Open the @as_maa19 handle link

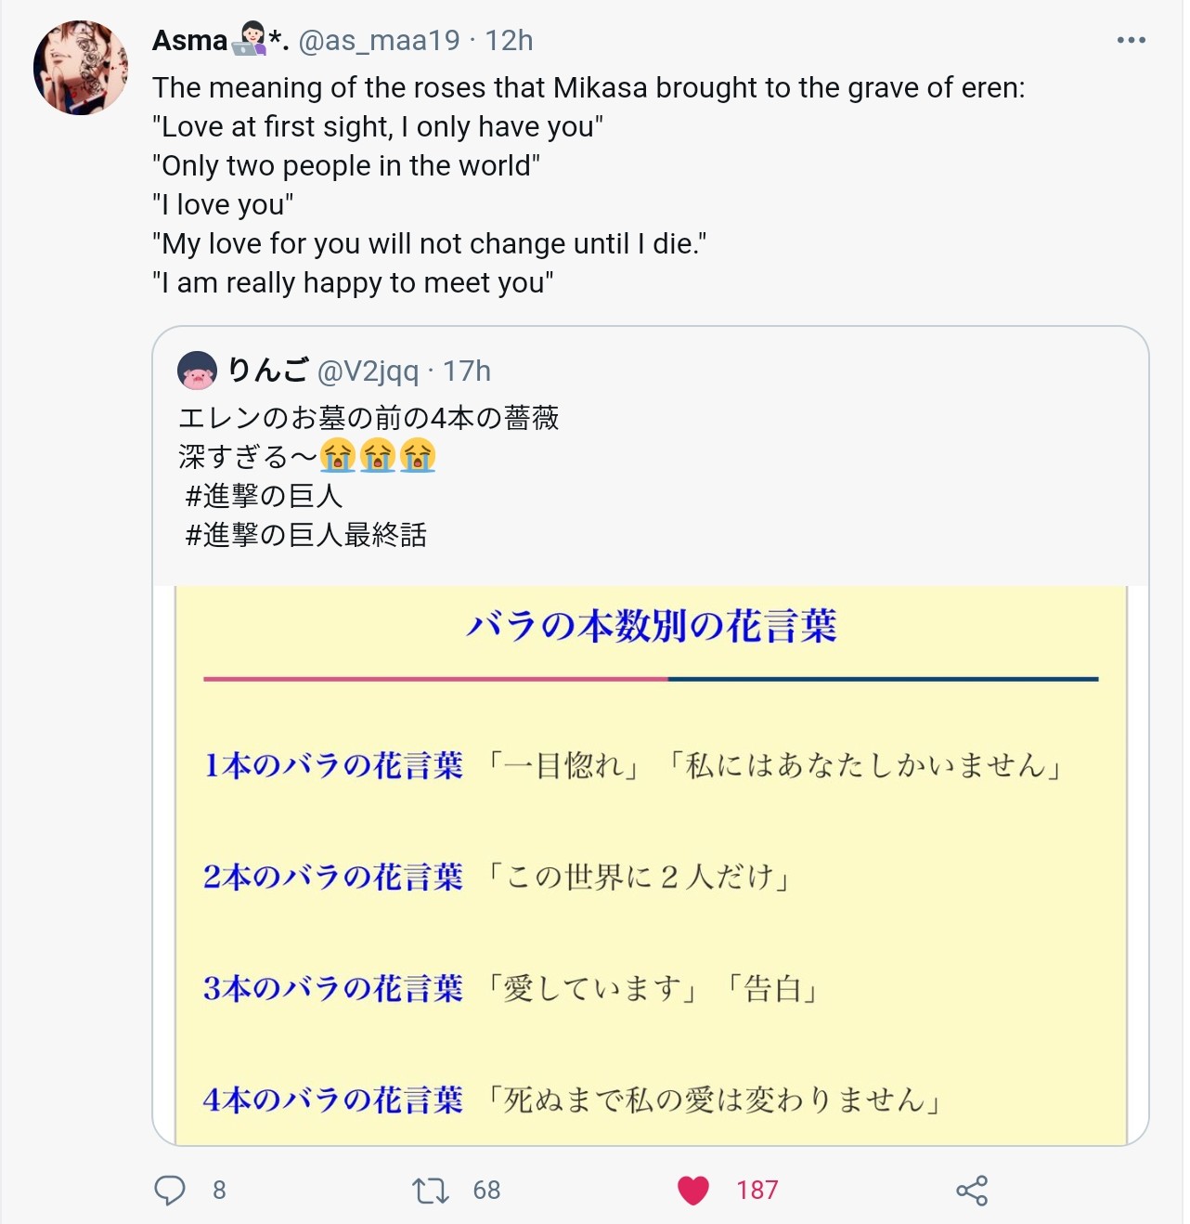point(379,41)
